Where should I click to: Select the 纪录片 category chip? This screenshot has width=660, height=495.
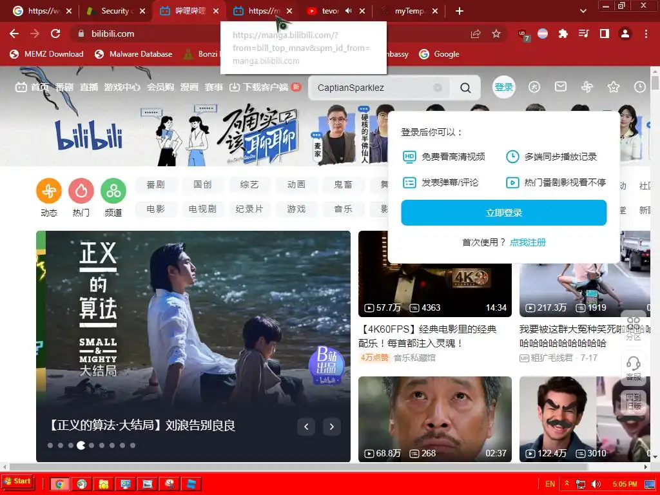click(x=249, y=209)
